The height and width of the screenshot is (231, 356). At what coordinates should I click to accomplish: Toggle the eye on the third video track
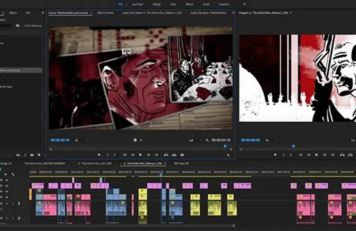7,192
